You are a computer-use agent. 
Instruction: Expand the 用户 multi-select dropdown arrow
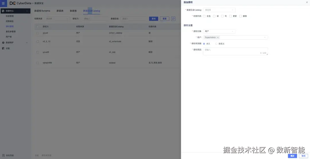point(265,37)
